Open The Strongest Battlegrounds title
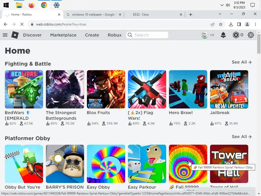 click(x=61, y=115)
